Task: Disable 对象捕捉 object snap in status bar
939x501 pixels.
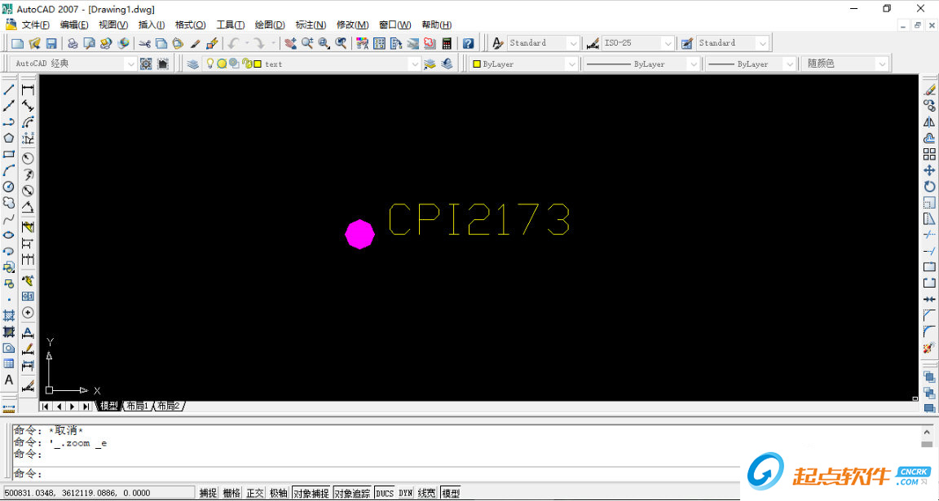Action: (x=311, y=493)
